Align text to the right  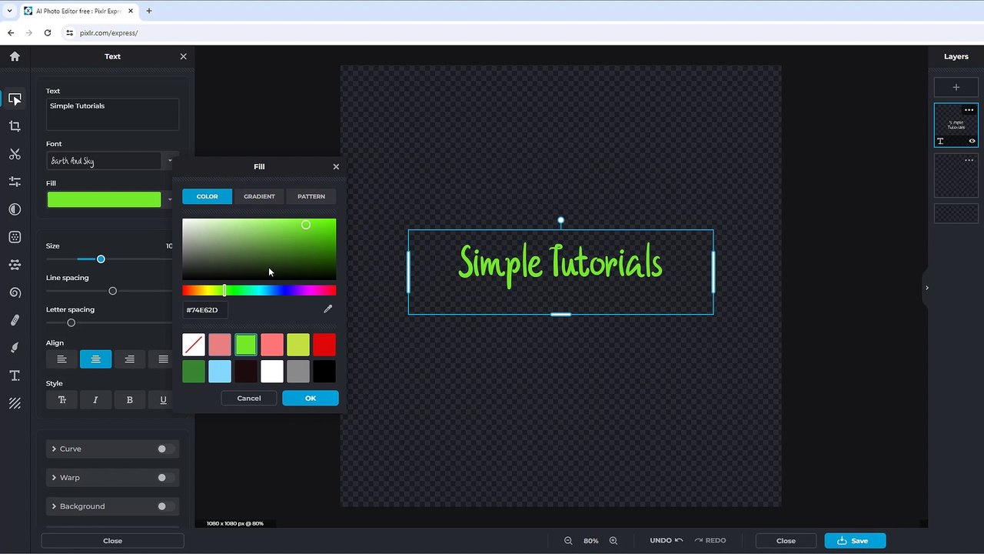point(130,359)
